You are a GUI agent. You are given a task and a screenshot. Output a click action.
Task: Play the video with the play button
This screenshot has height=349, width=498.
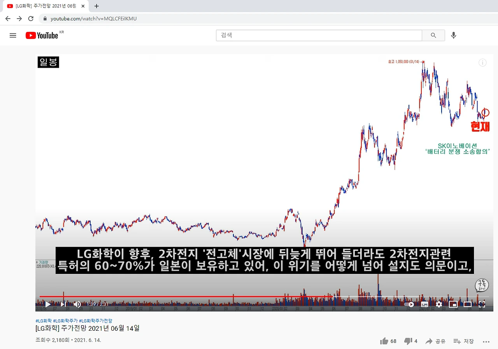[47, 304]
